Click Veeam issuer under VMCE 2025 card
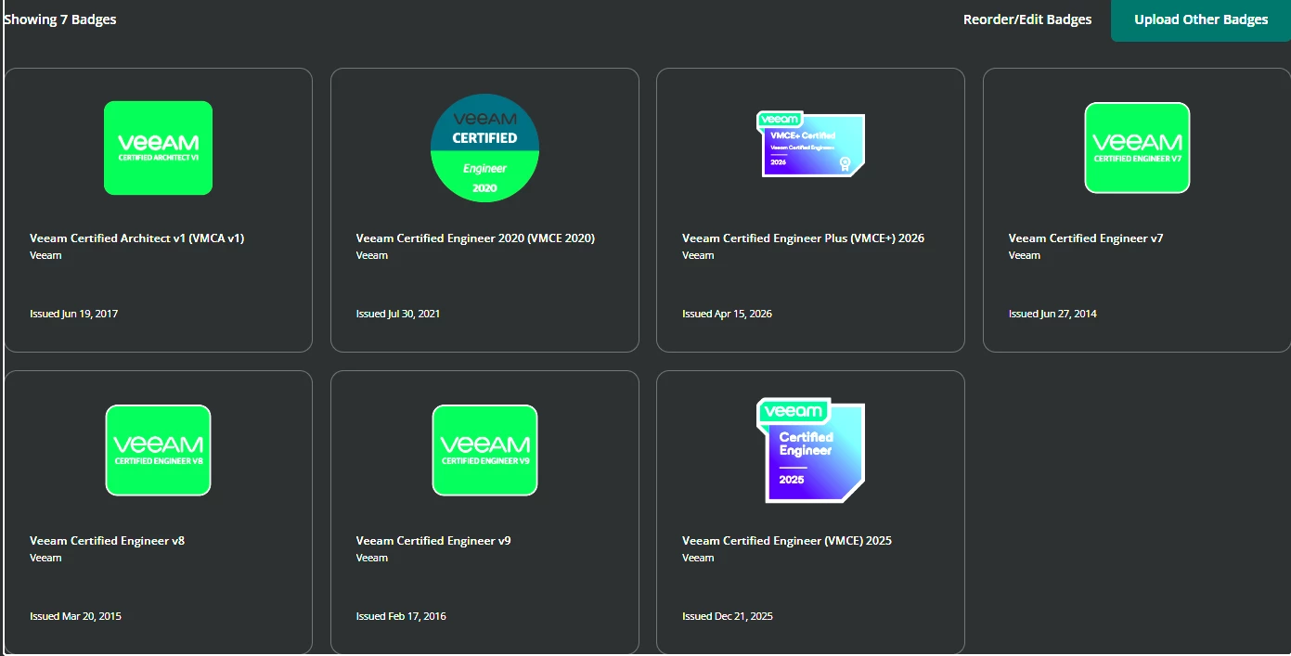The height and width of the screenshot is (656, 1291). click(698, 558)
